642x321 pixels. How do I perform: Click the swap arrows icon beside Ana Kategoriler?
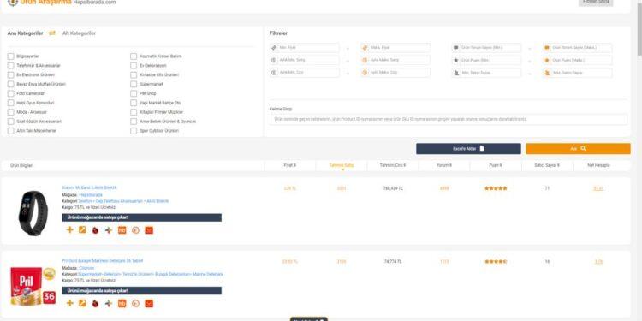tap(52, 33)
